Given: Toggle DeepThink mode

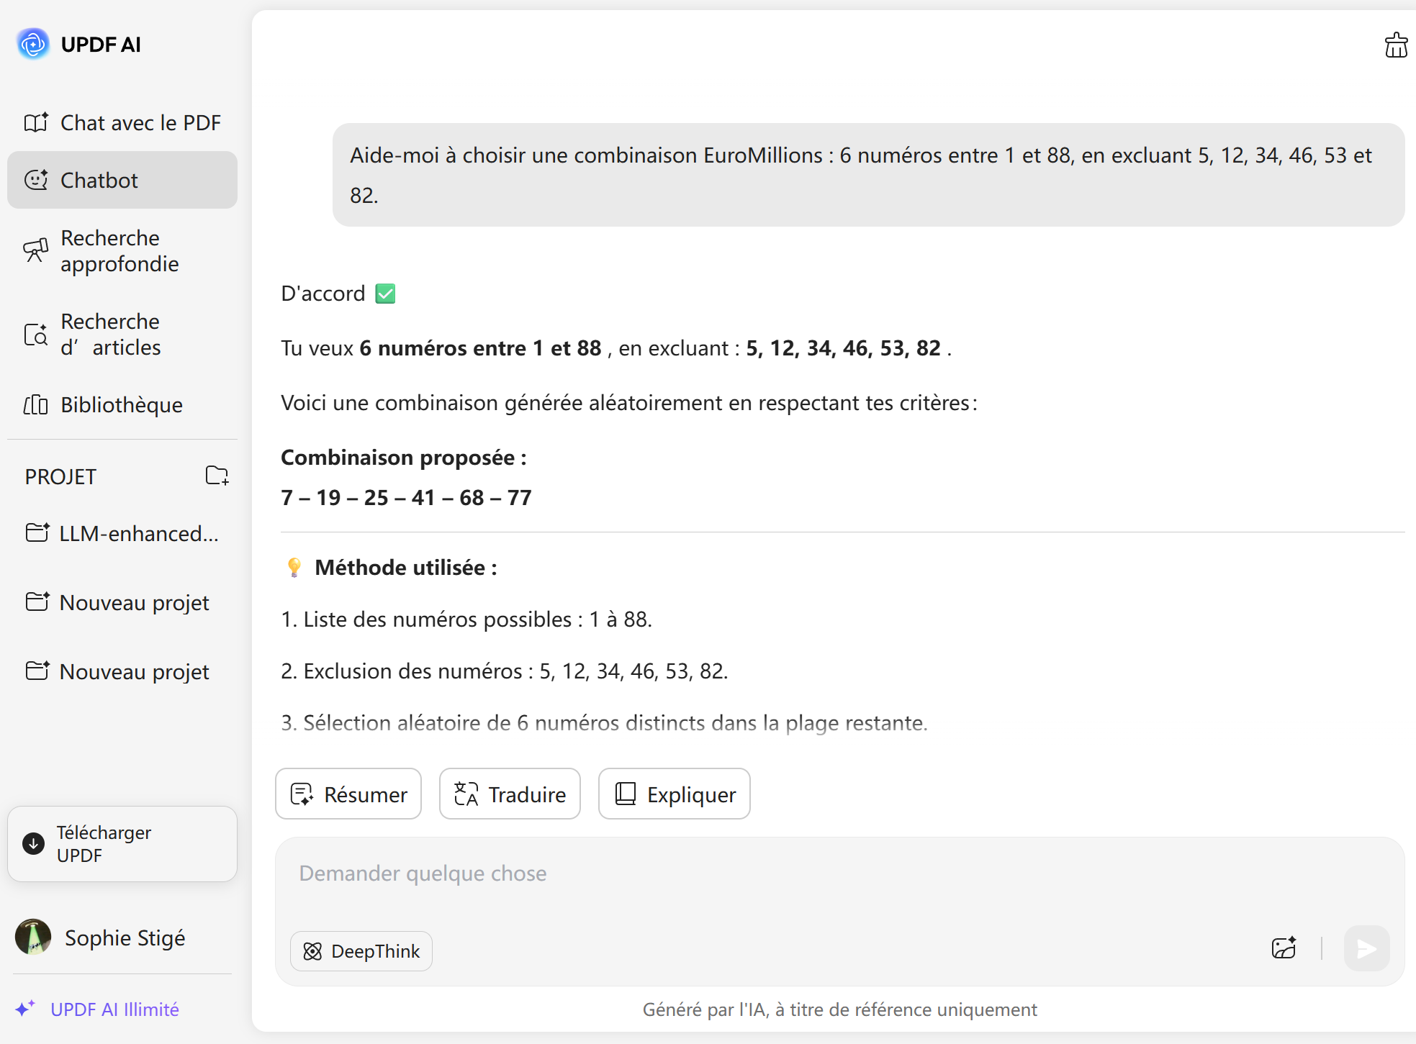Looking at the screenshot, I should 361,951.
